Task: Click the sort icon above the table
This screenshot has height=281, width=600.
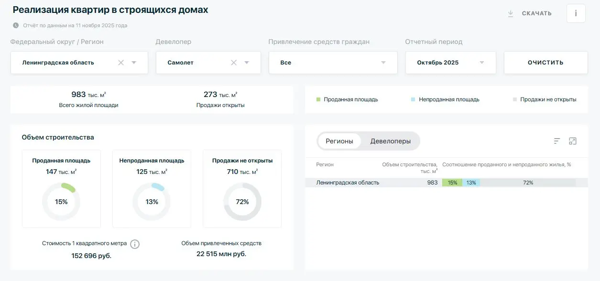Action: [557, 141]
